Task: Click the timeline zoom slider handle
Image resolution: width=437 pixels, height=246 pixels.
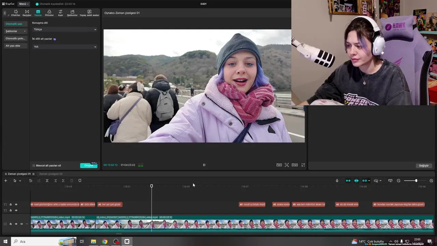Action: (x=416, y=180)
